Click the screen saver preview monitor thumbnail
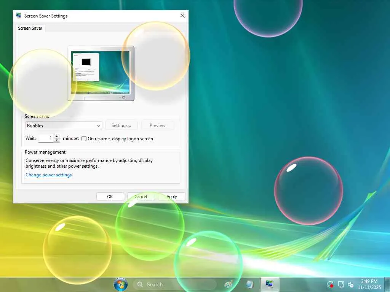The width and height of the screenshot is (390, 292). 101,73
